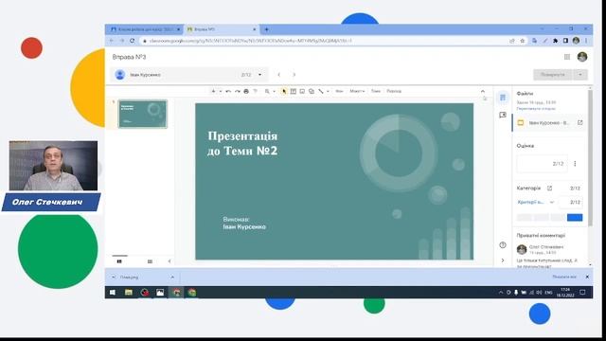Open three-dot menu next to grade field
The image size is (606, 341).
coord(575,164)
